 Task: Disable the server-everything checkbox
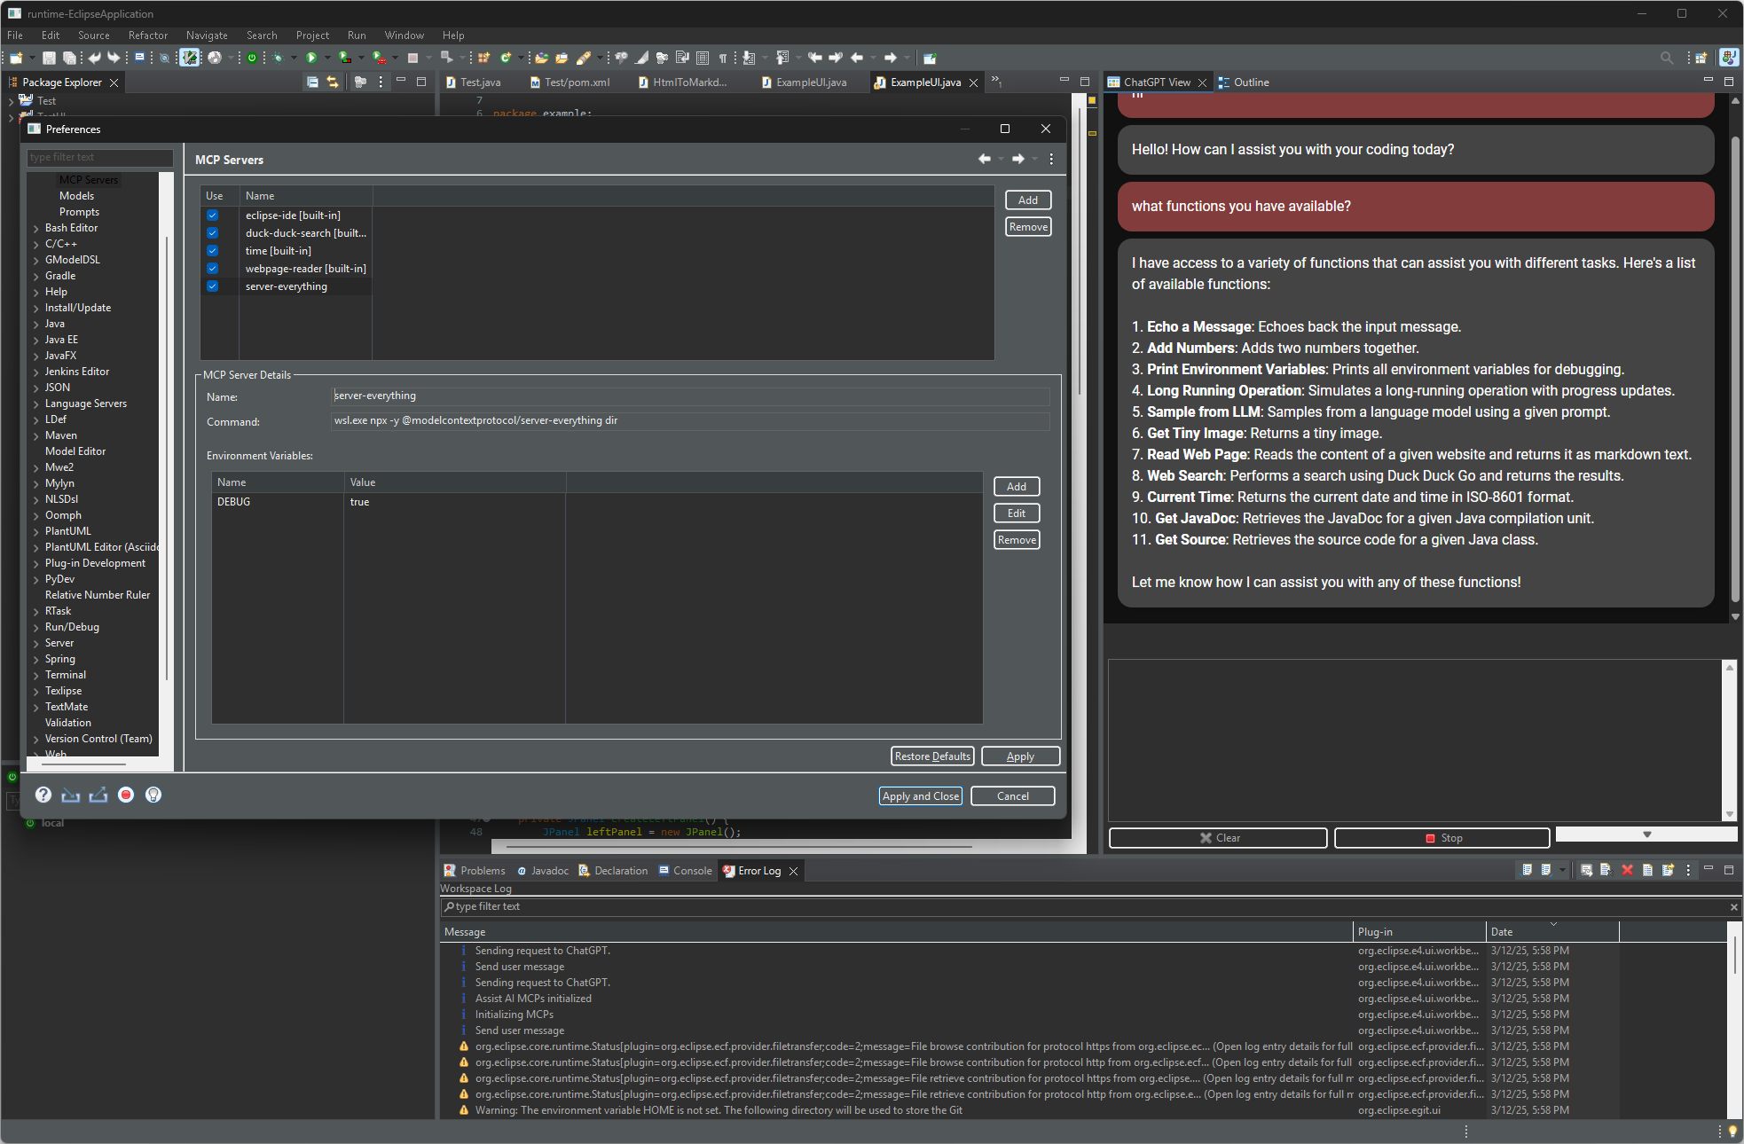coord(213,286)
